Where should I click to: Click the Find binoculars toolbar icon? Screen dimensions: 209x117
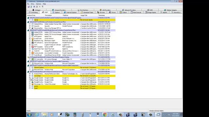click(x=34, y=6)
